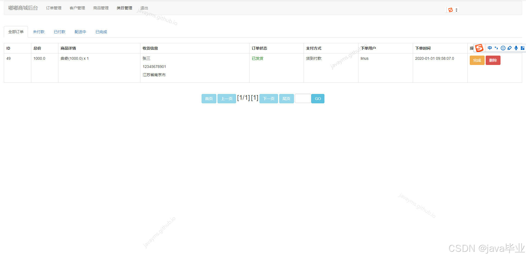Click the orange 完成 button for order 49
The width and height of the screenshot is (526, 257).
click(x=477, y=60)
